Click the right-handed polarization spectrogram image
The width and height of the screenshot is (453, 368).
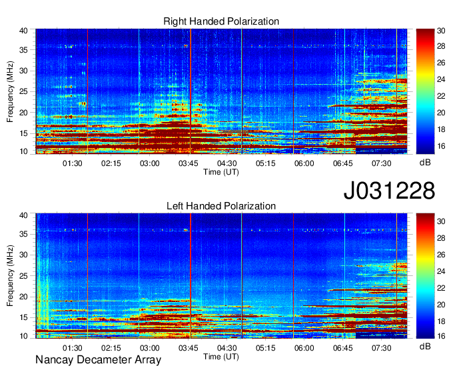click(221, 91)
